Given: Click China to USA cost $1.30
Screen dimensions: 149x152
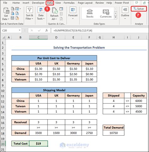Looking at the screenshot, I should pyautogui.click(x=38, y=69).
